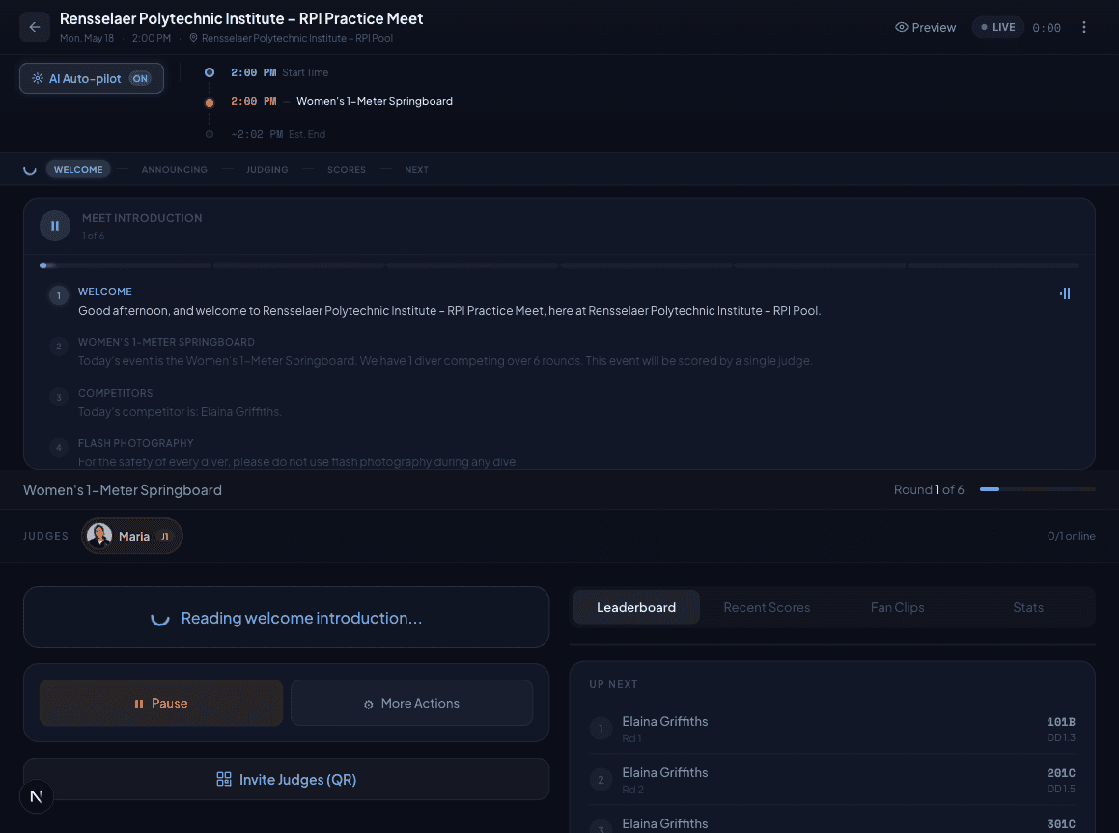Switch to the Fan Clips tab
The width and height of the screenshot is (1119, 833).
coord(897,608)
